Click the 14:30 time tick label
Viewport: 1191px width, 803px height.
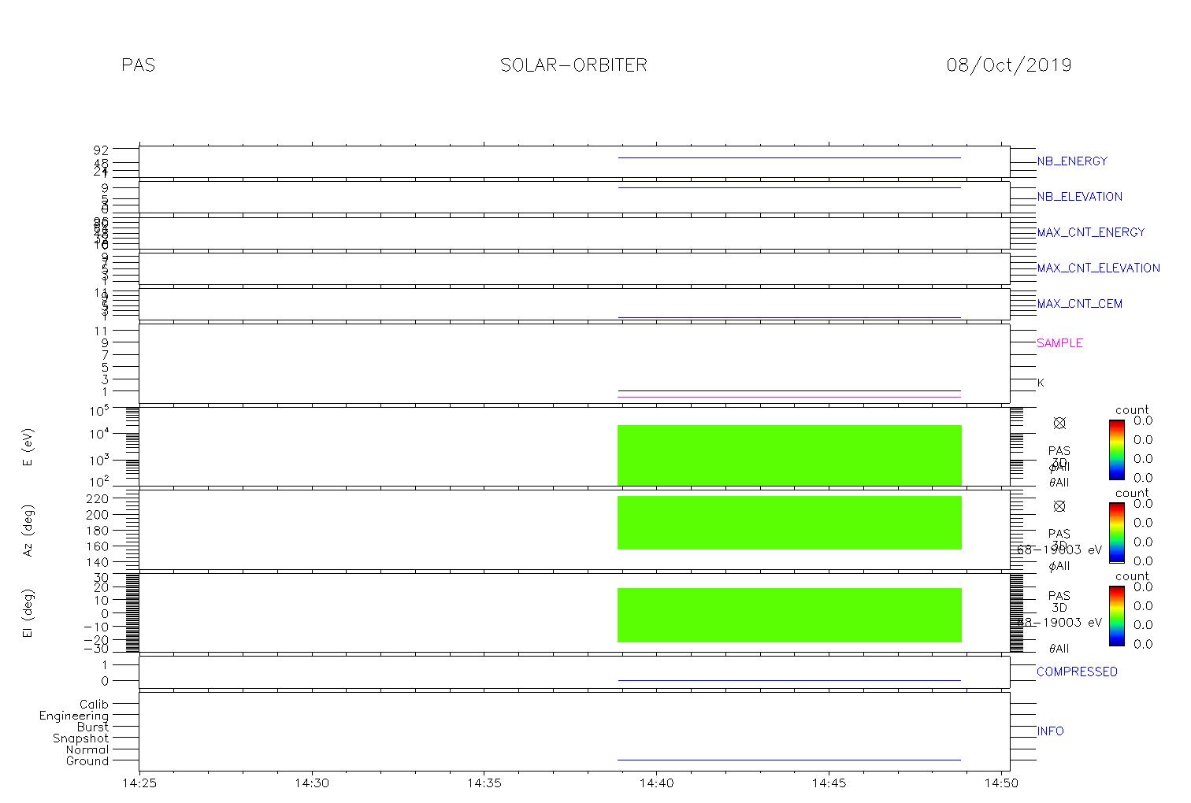(x=311, y=783)
